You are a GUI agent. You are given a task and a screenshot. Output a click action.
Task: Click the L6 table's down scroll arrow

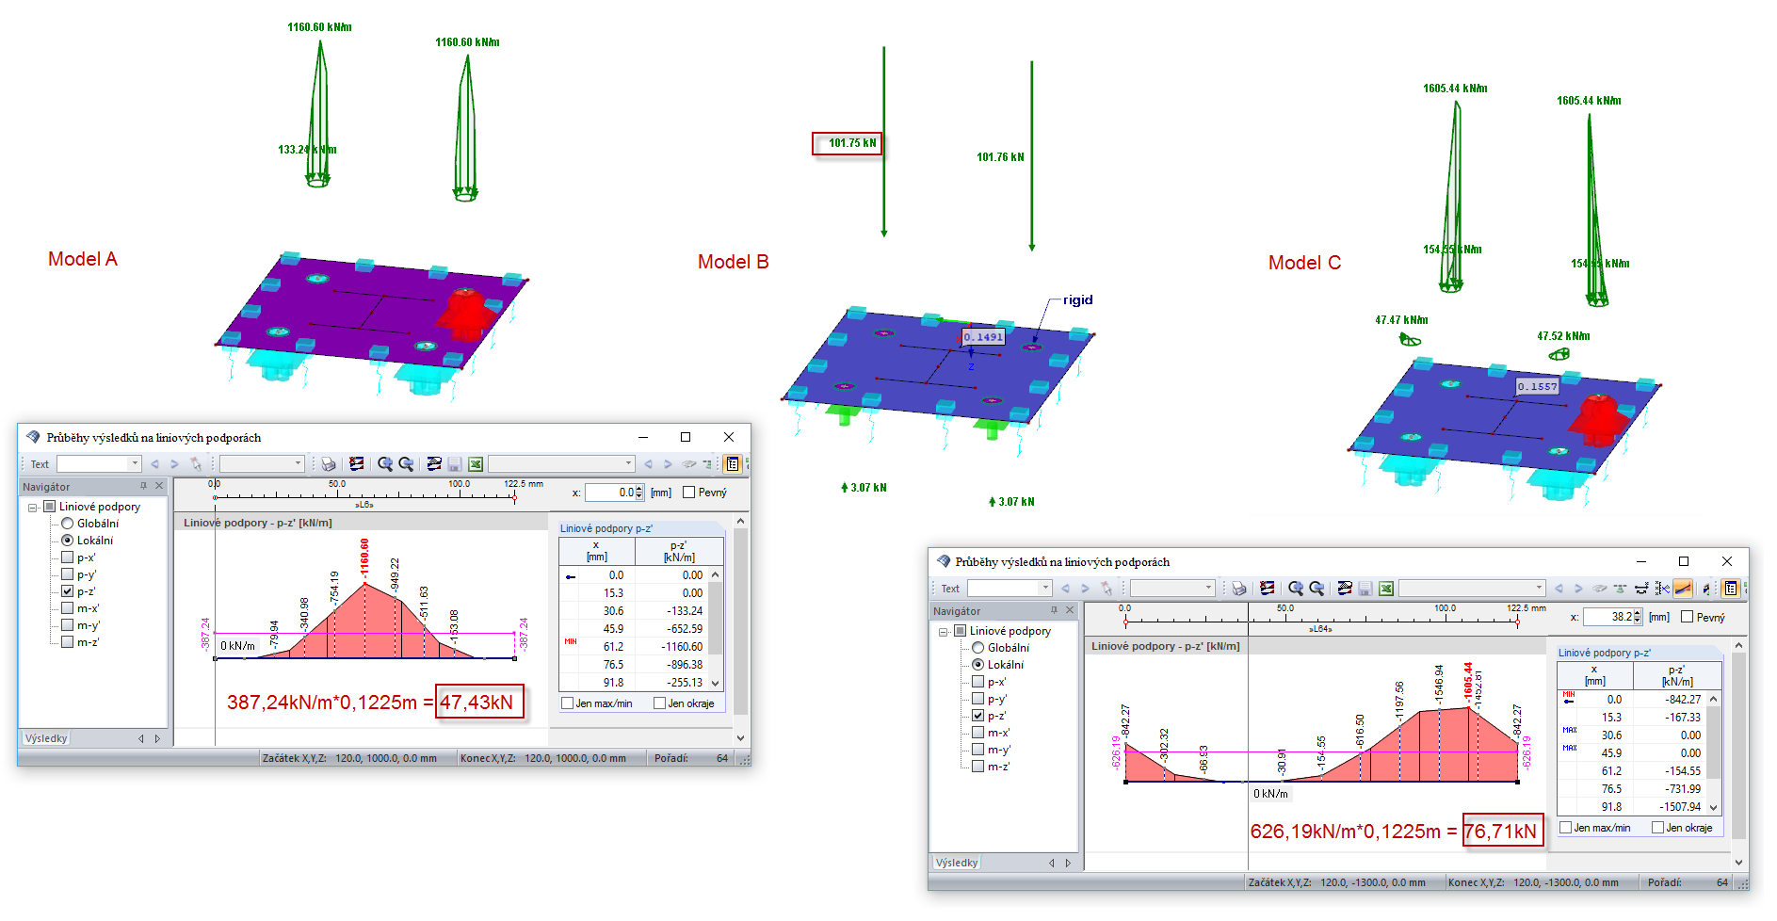click(716, 683)
